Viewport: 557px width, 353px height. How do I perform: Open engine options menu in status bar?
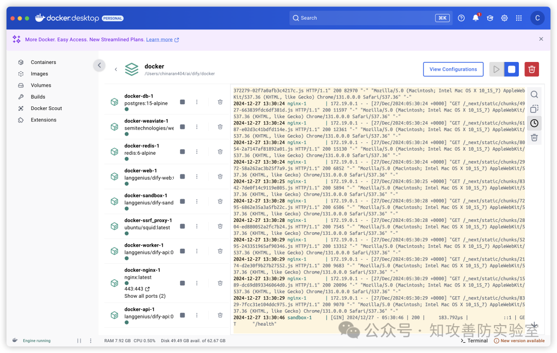[91, 341]
